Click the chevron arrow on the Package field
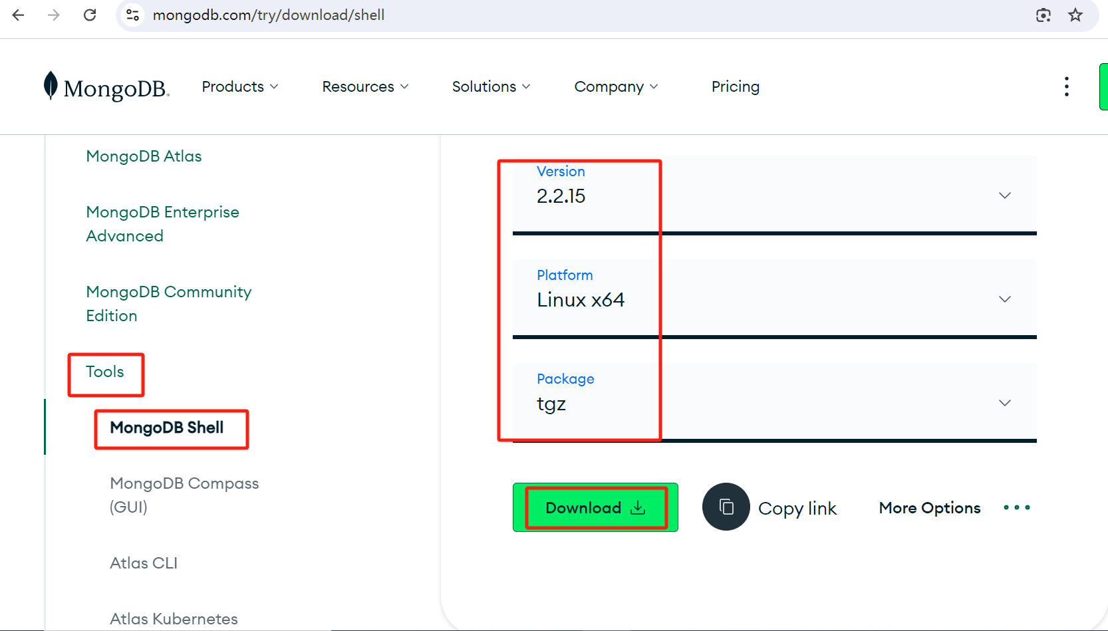The image size is (1108, 631). [x=1005, y=403]
